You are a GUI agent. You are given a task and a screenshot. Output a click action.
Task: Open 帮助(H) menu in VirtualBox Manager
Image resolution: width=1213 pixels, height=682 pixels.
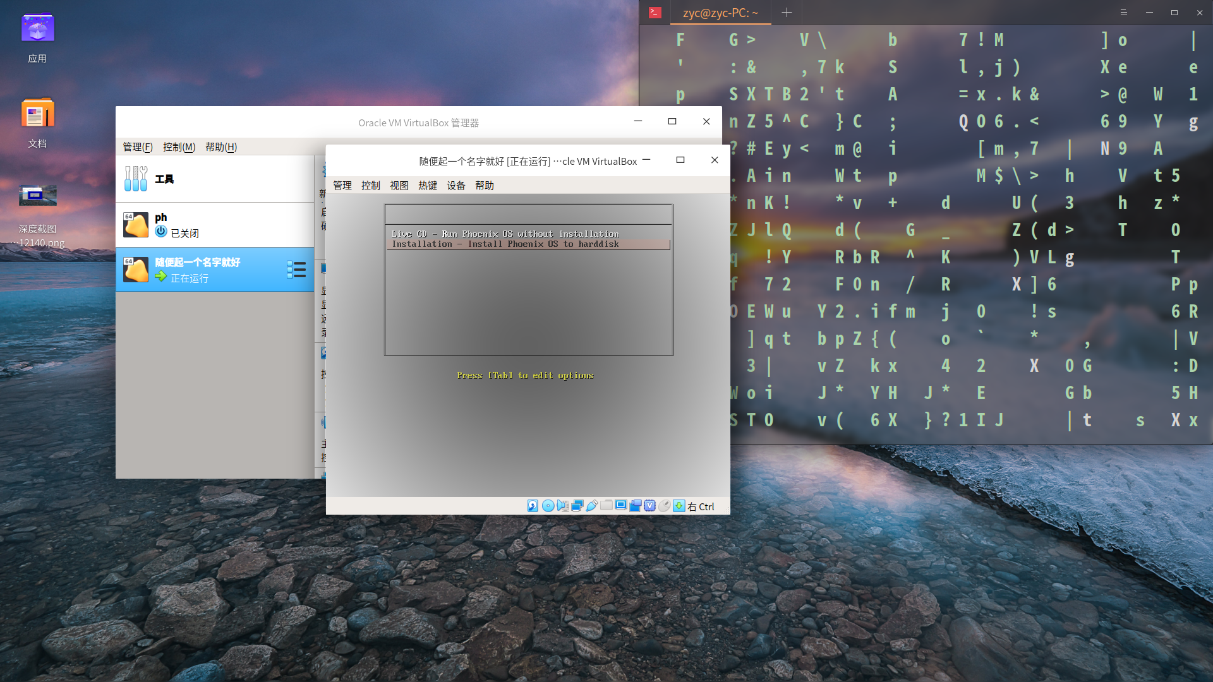(x=221, y=147)
